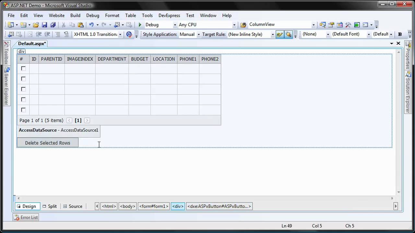The image size is (415, 233).
Task: Toggle Bold formatting button
Action: tap(400, 34)
